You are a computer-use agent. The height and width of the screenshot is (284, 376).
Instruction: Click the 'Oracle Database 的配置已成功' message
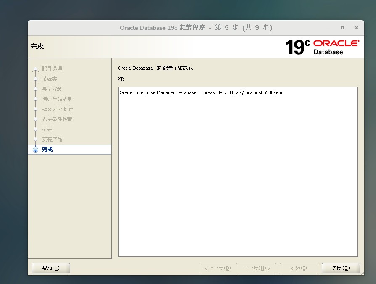[156, 68]
